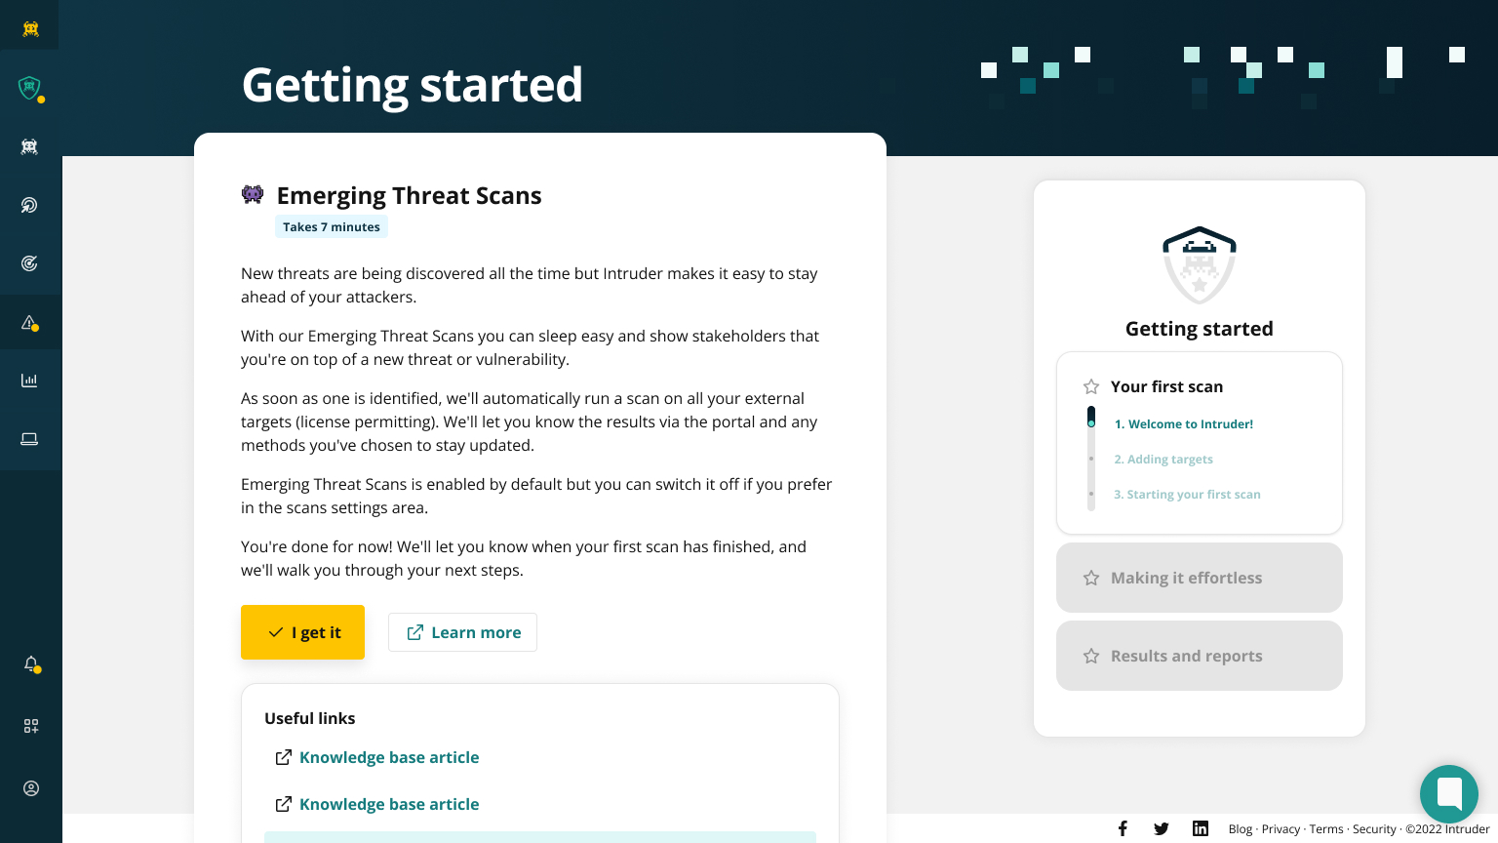Open the warning triangle issues icon
1498x843 pixels.
(30, 322)
